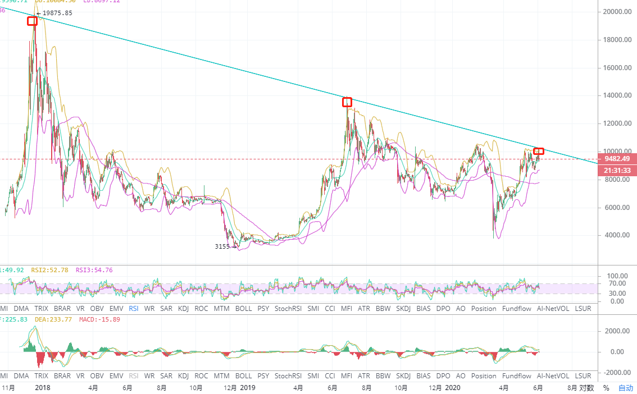Select OBV indicator under the RSI pane
Image resolution: width=637 pixels, height=394 pixels.
(x=97, y=308)
